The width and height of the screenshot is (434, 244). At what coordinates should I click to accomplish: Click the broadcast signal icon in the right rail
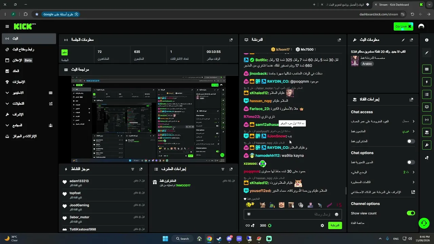pos(427,119)
